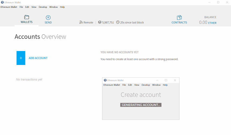Click the 'No transactions yet' text
Screen dimensions: 231x135
[x=29, y=79]
